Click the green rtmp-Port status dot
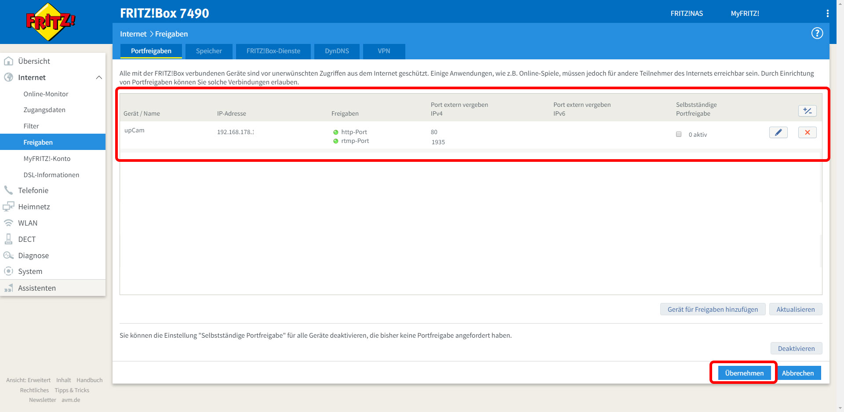844x412 pixels. pos(336,141)
